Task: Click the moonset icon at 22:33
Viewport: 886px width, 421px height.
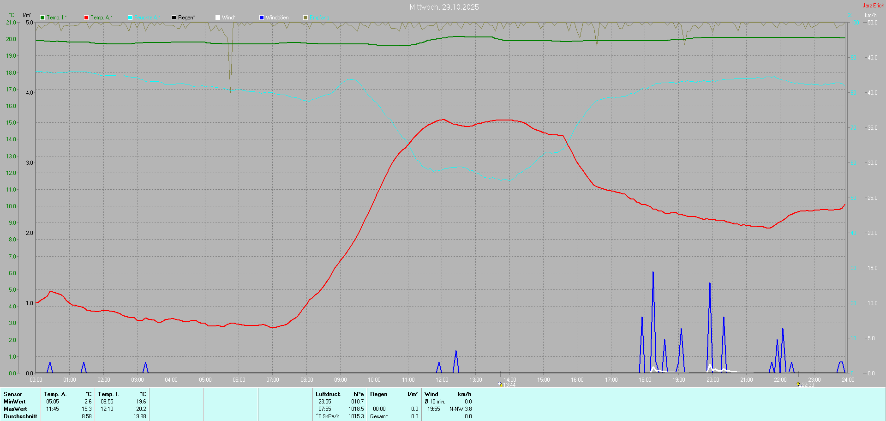Action: [798, 384]
